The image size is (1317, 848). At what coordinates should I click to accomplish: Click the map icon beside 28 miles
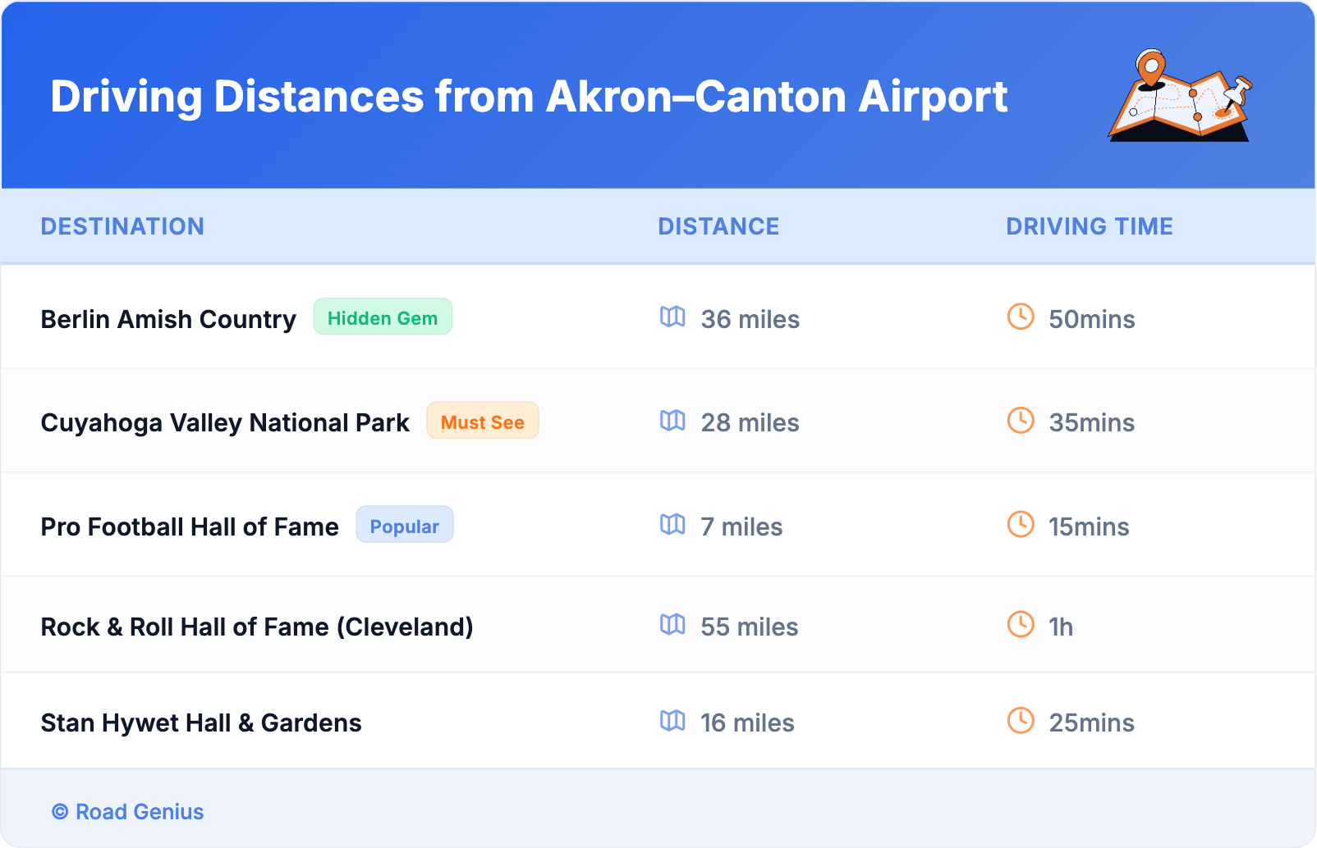(672, 421)
